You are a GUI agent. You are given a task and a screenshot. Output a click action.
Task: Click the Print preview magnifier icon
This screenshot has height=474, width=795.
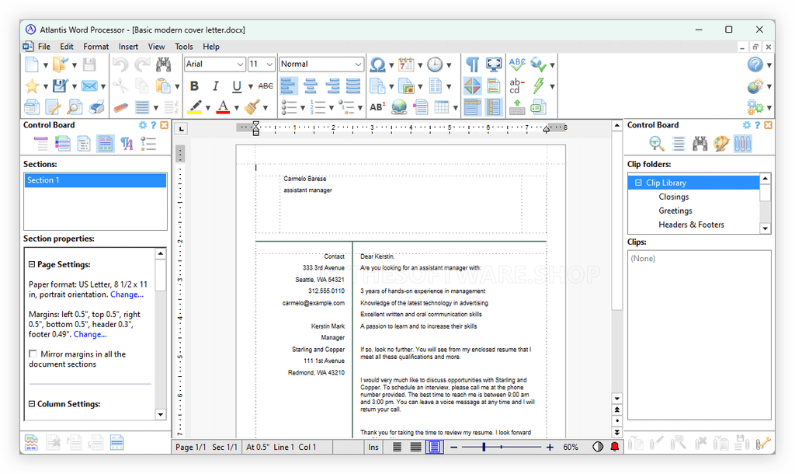75,107
